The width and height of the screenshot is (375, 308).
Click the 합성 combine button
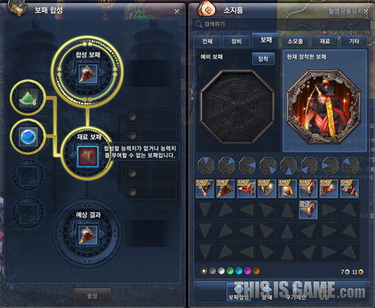point(92,296)
